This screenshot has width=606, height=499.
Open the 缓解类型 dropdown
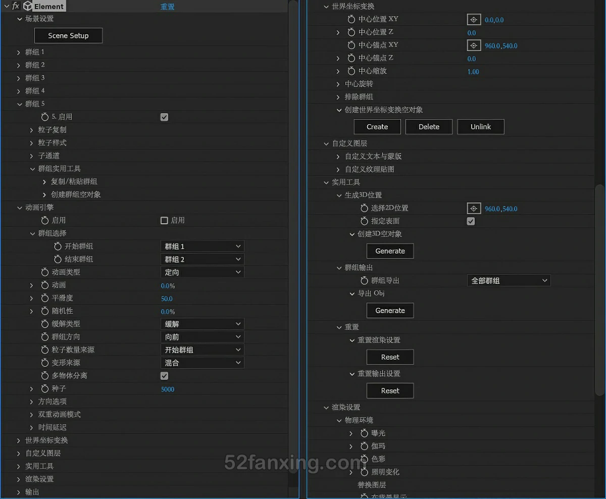point(202,324)
